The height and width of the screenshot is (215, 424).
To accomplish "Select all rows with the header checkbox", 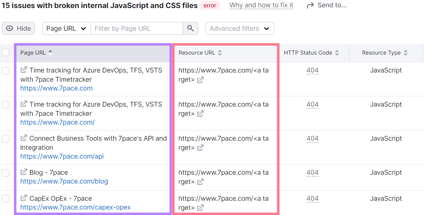I will tap(6, 52).
